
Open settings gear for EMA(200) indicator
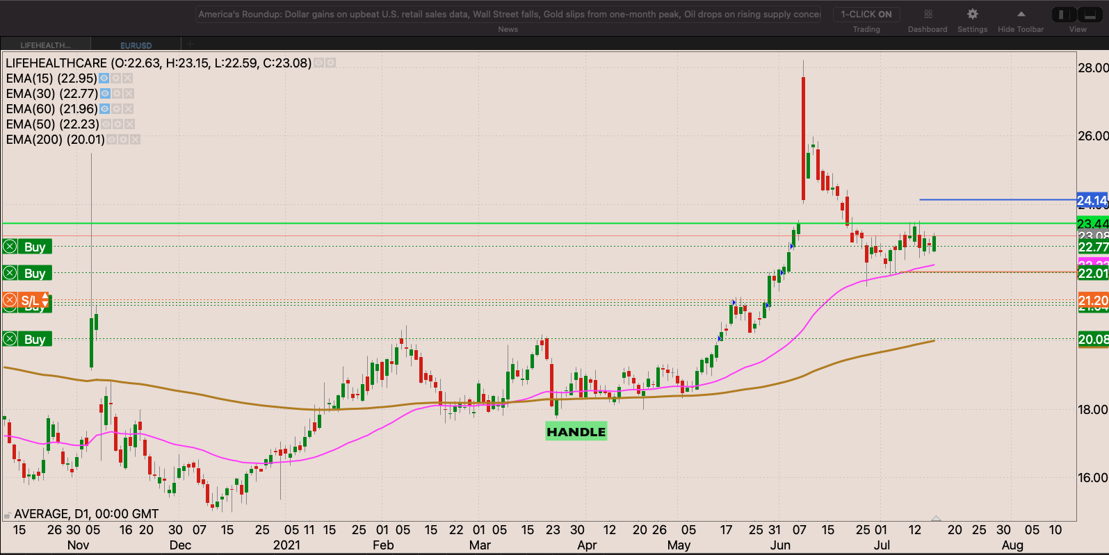123,140
